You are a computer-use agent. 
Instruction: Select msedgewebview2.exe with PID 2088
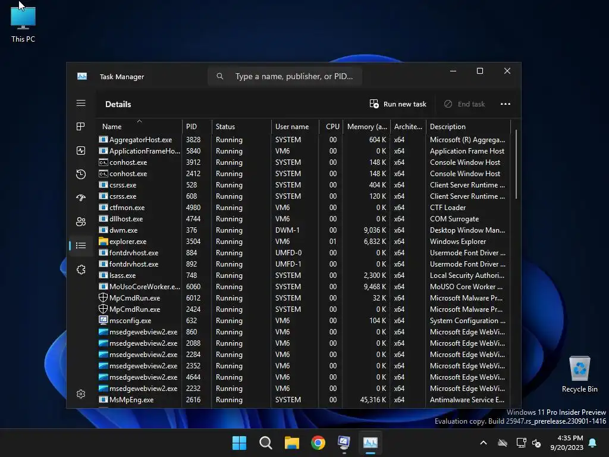pyautogui.click(x=303, y=343)
